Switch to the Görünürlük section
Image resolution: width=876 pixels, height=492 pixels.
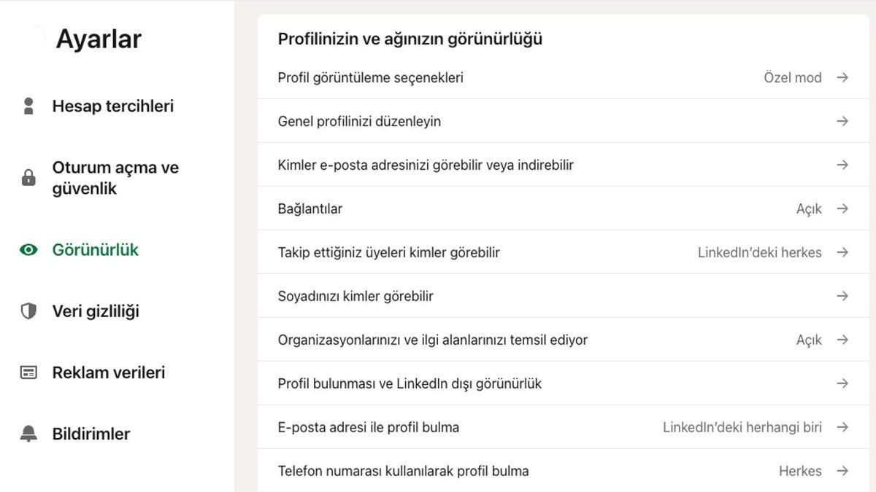[x=96, y=248]
